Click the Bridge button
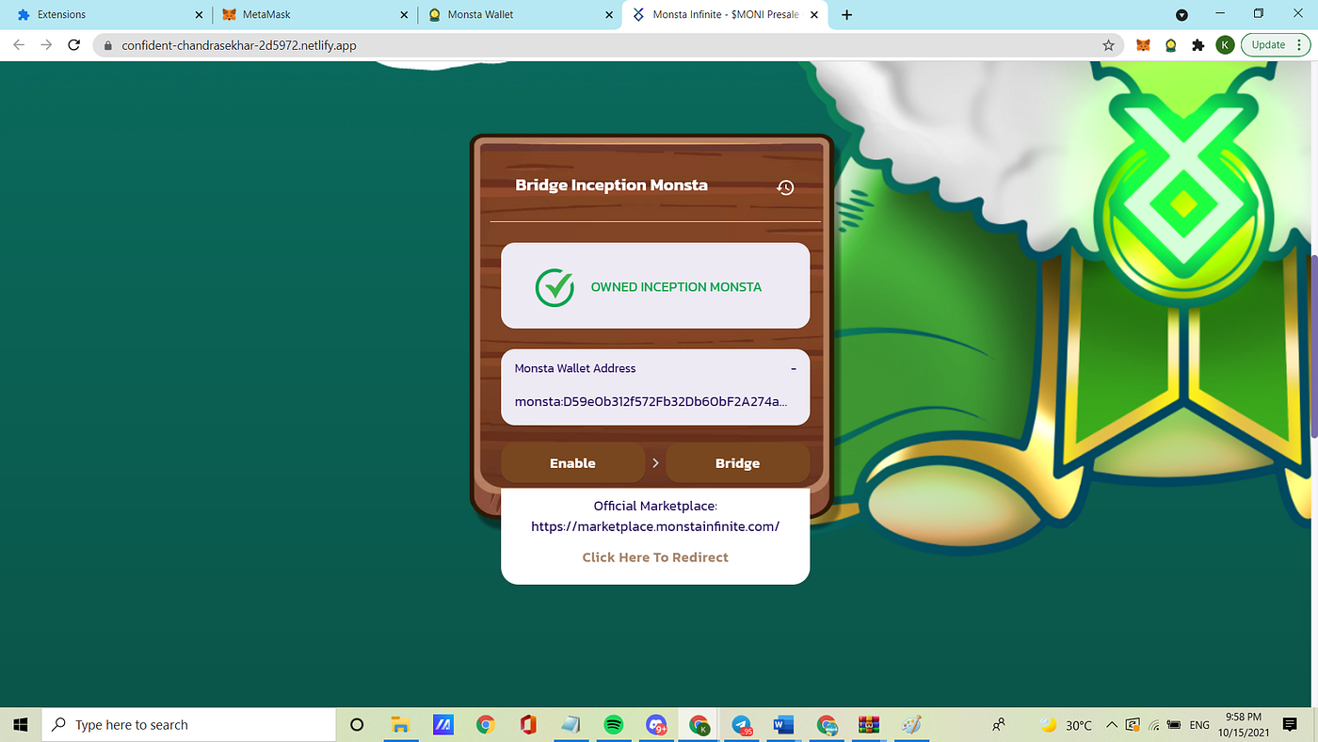 737,463
